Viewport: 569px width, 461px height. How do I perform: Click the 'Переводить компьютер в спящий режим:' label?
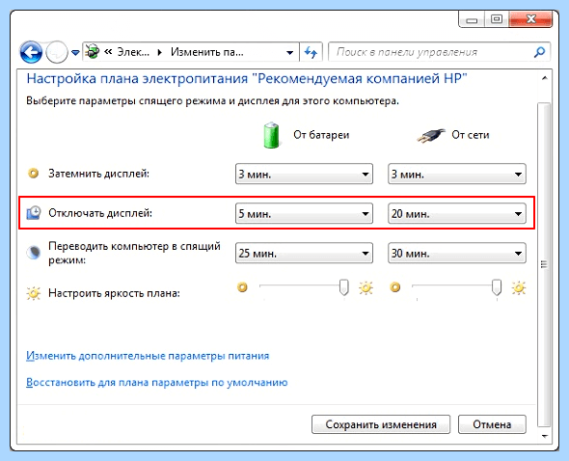tap(134, 253)
